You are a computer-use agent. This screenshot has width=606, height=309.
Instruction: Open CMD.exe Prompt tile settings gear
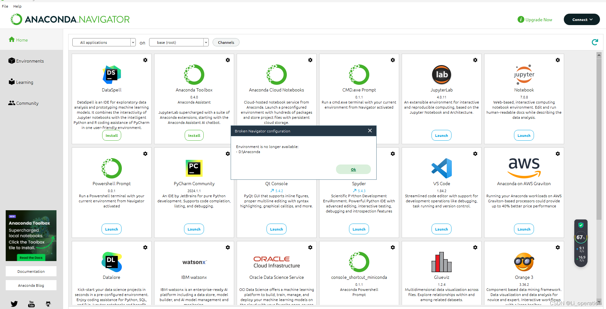393,60
